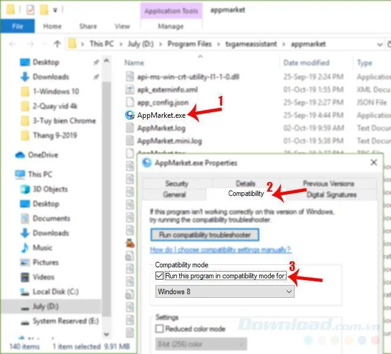Image resolution: width=391 pixels, height=354 pixels.
Task: Select the AppMarket.log file icon
Action: tap(130, 128)
